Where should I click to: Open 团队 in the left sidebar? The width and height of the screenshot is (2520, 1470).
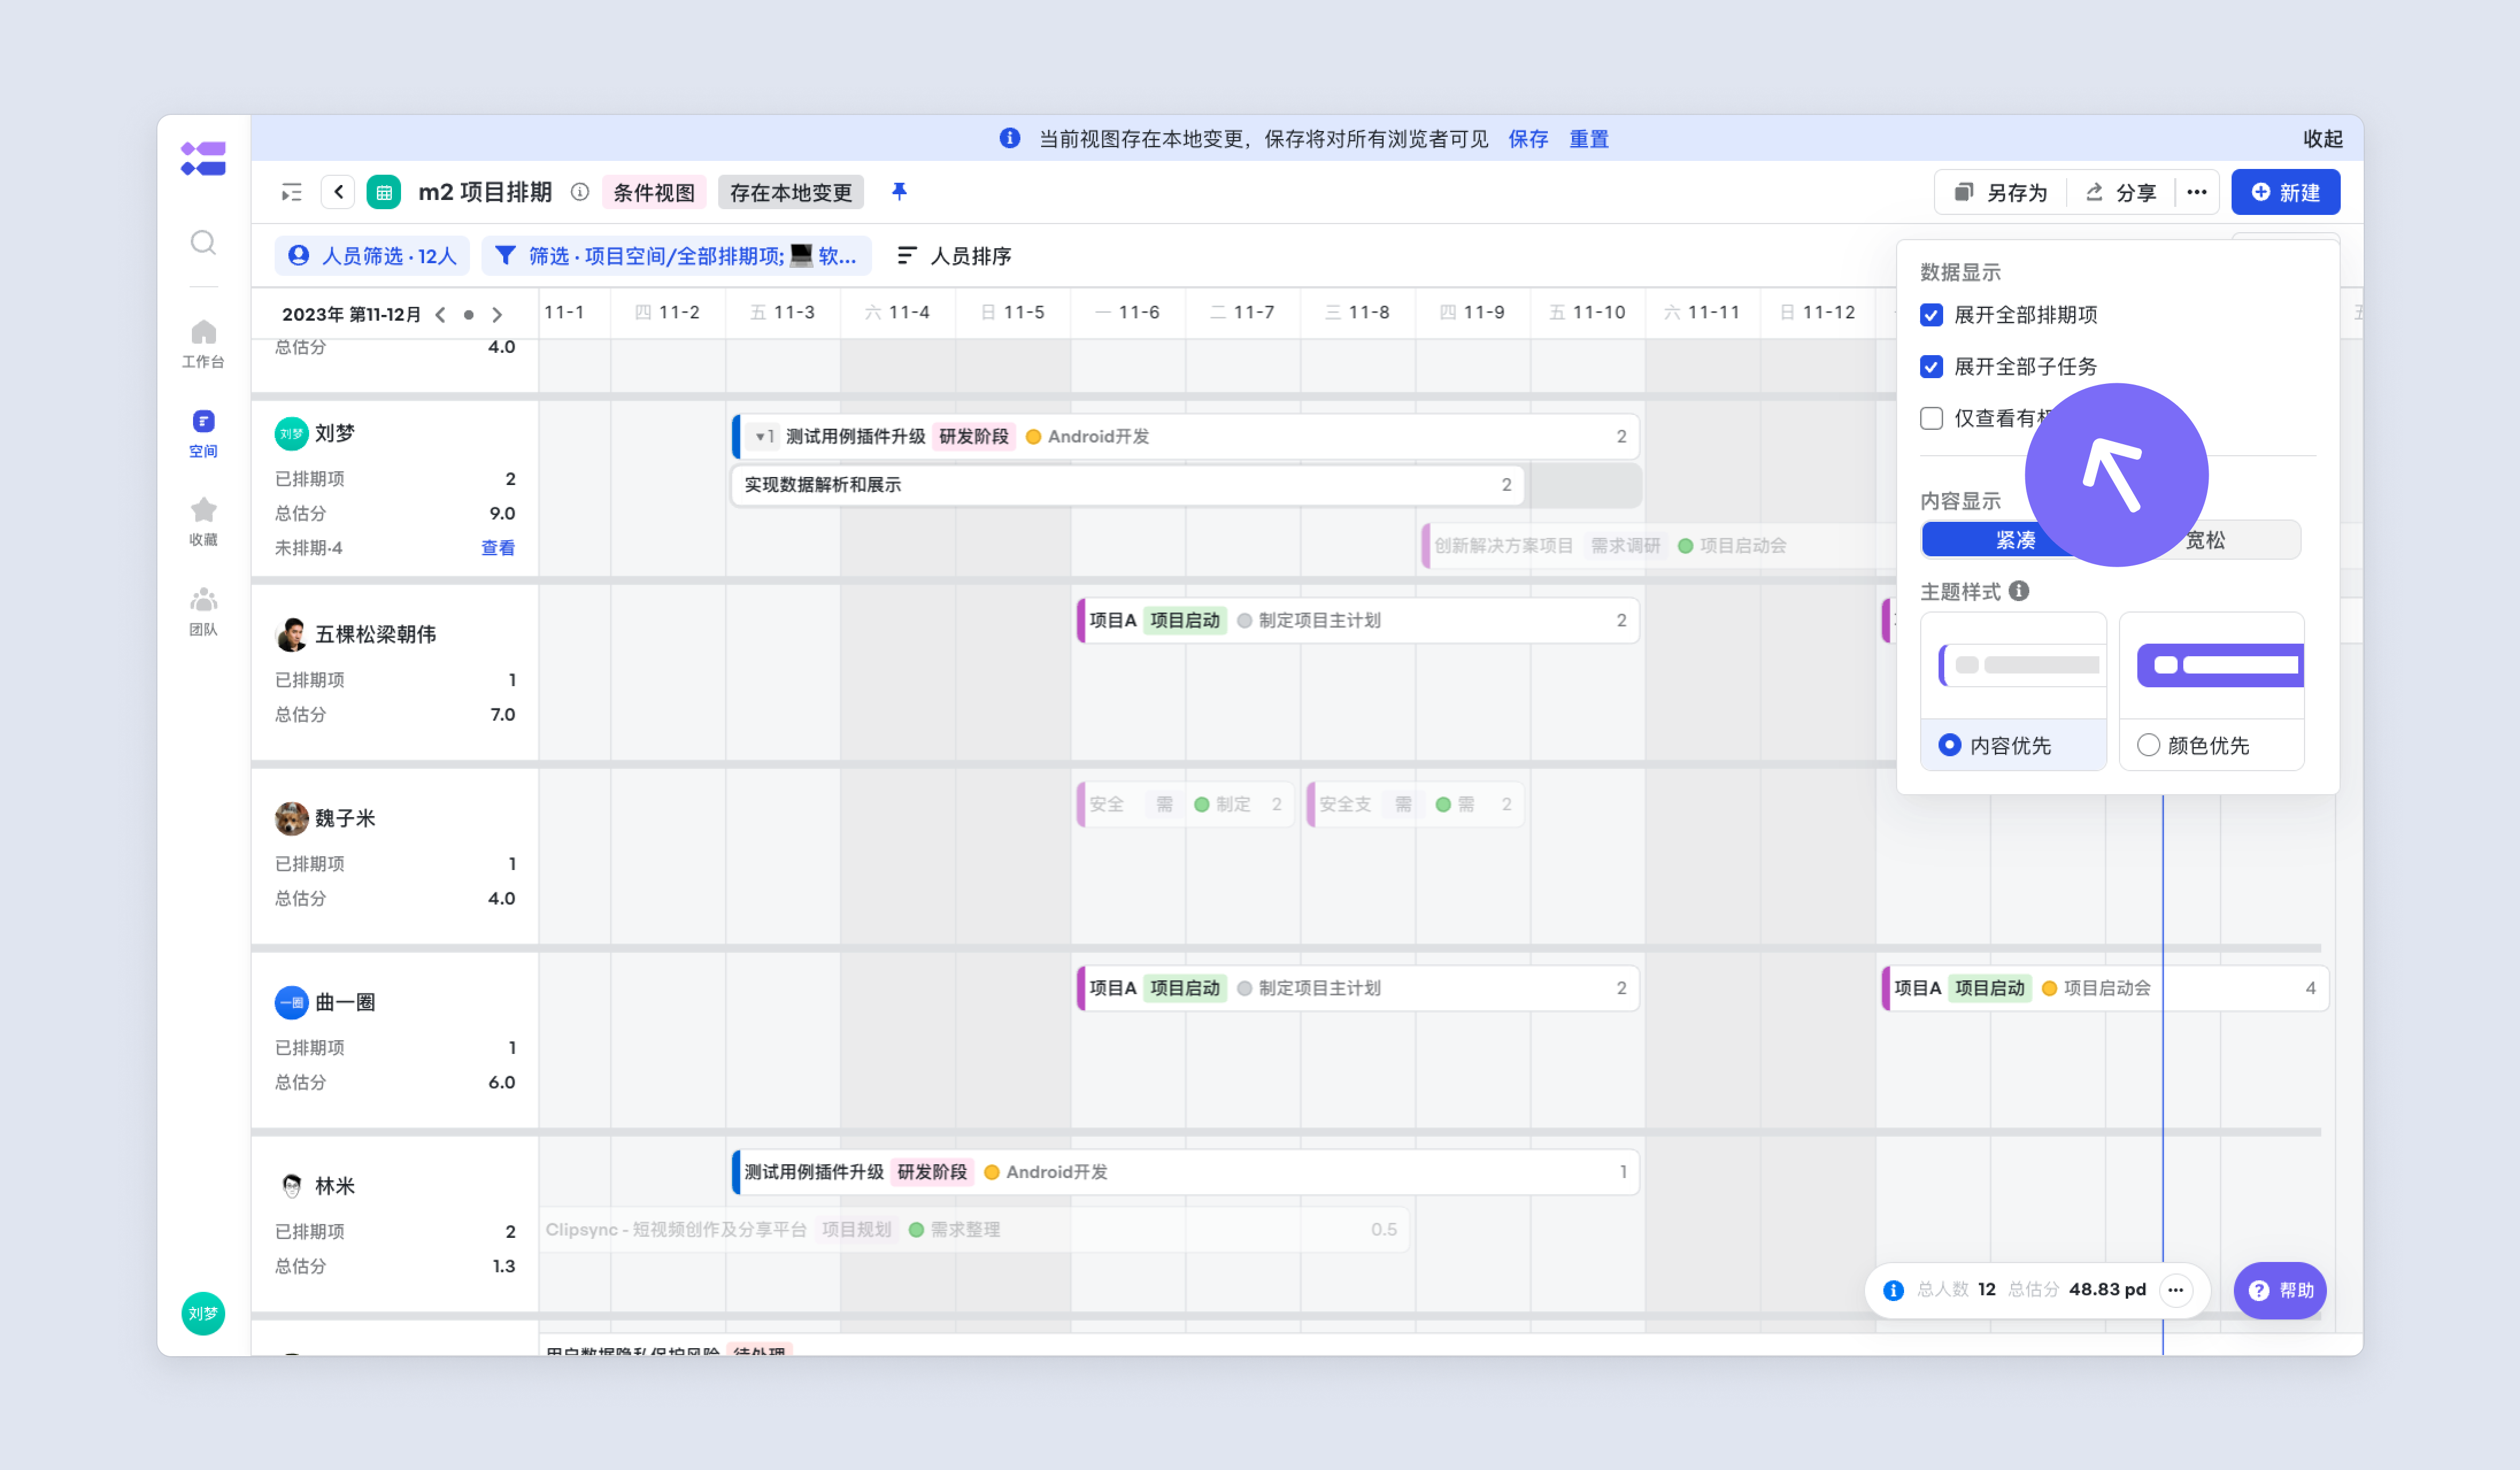coord(203,612)
